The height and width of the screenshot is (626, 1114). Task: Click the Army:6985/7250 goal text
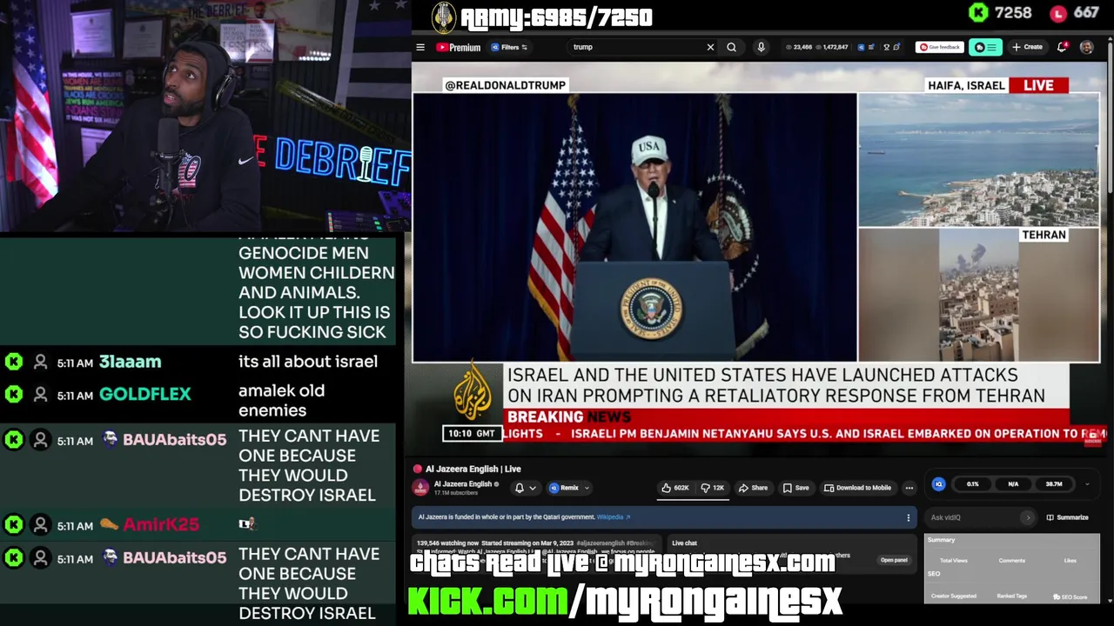click(x=556, y=17)
